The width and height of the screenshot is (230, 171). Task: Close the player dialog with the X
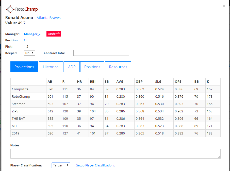coord(224,6)
